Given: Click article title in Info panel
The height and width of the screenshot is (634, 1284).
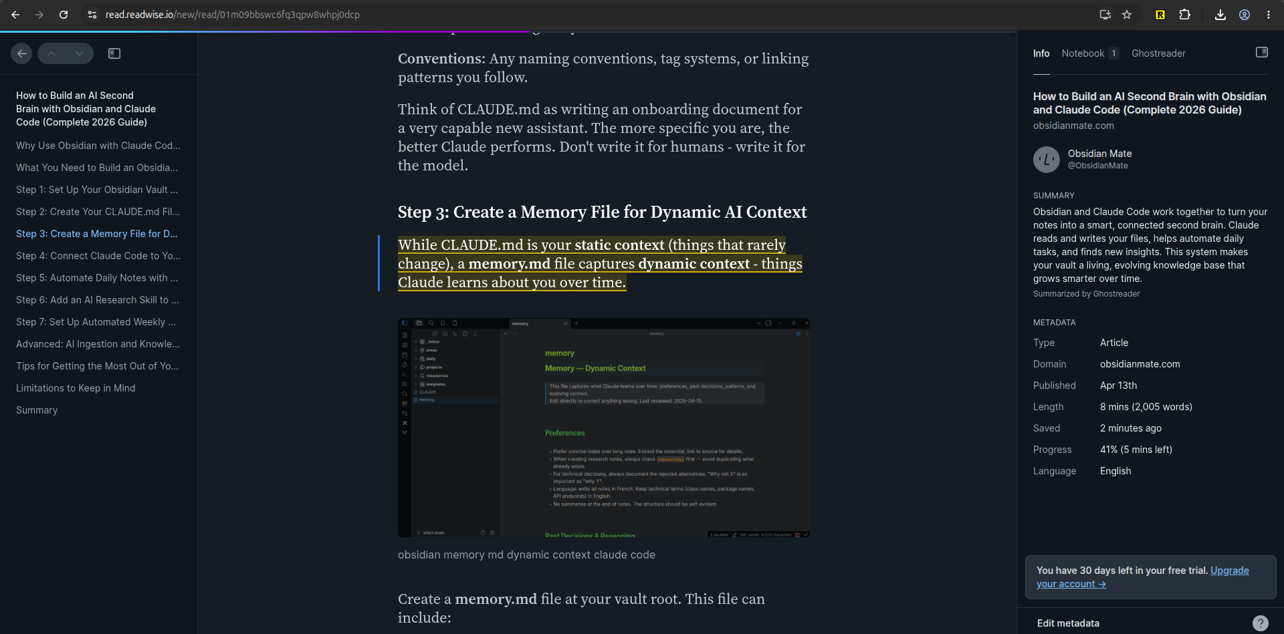Looking at the screenshot, I should click(1150, 103).
